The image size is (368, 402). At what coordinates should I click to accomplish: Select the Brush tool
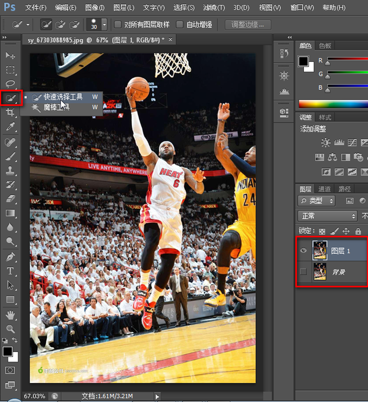pos(10,156)
